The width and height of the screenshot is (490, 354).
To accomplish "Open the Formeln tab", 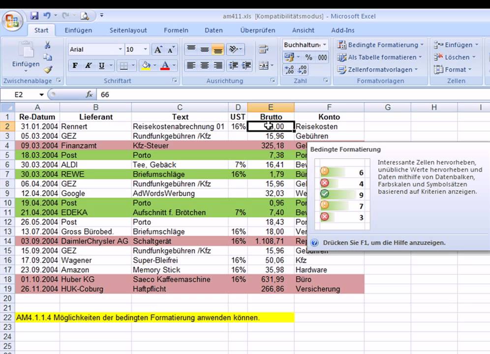I will [x=176, y=30].
